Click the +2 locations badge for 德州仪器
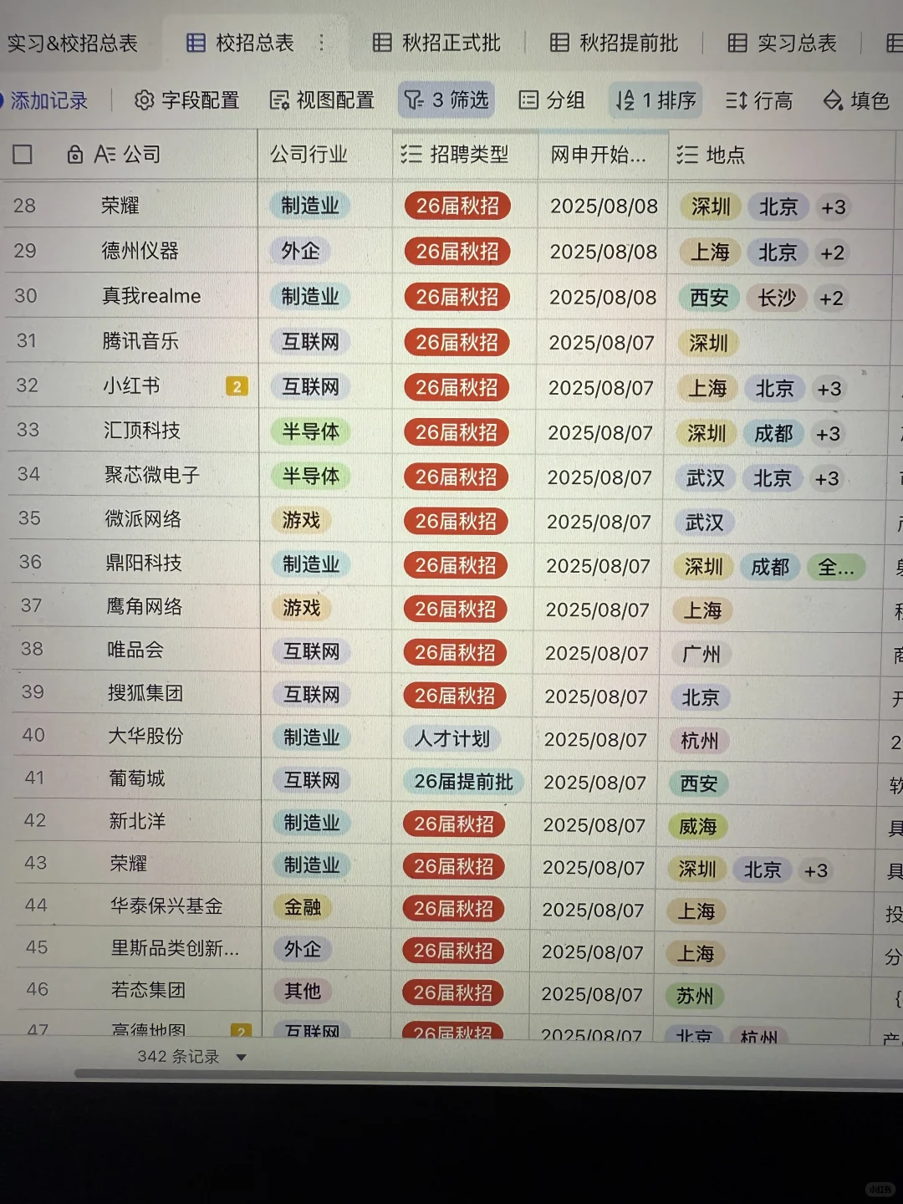The image size is (903, 1204). [x=832, y=253]
